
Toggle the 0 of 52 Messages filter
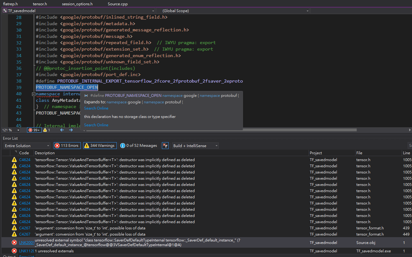[139, 145]
